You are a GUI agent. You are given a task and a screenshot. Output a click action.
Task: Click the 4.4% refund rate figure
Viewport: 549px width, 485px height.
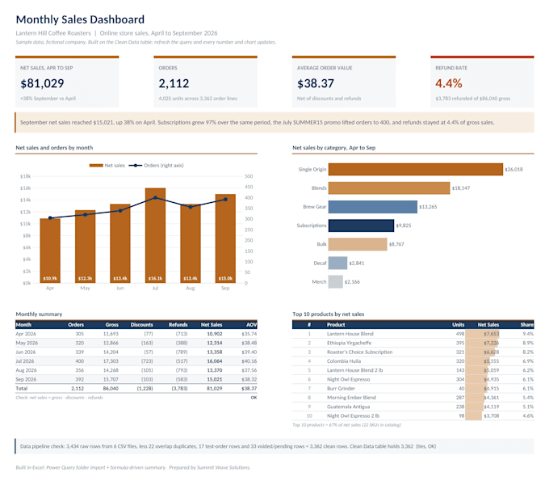[x=449, y=83]
